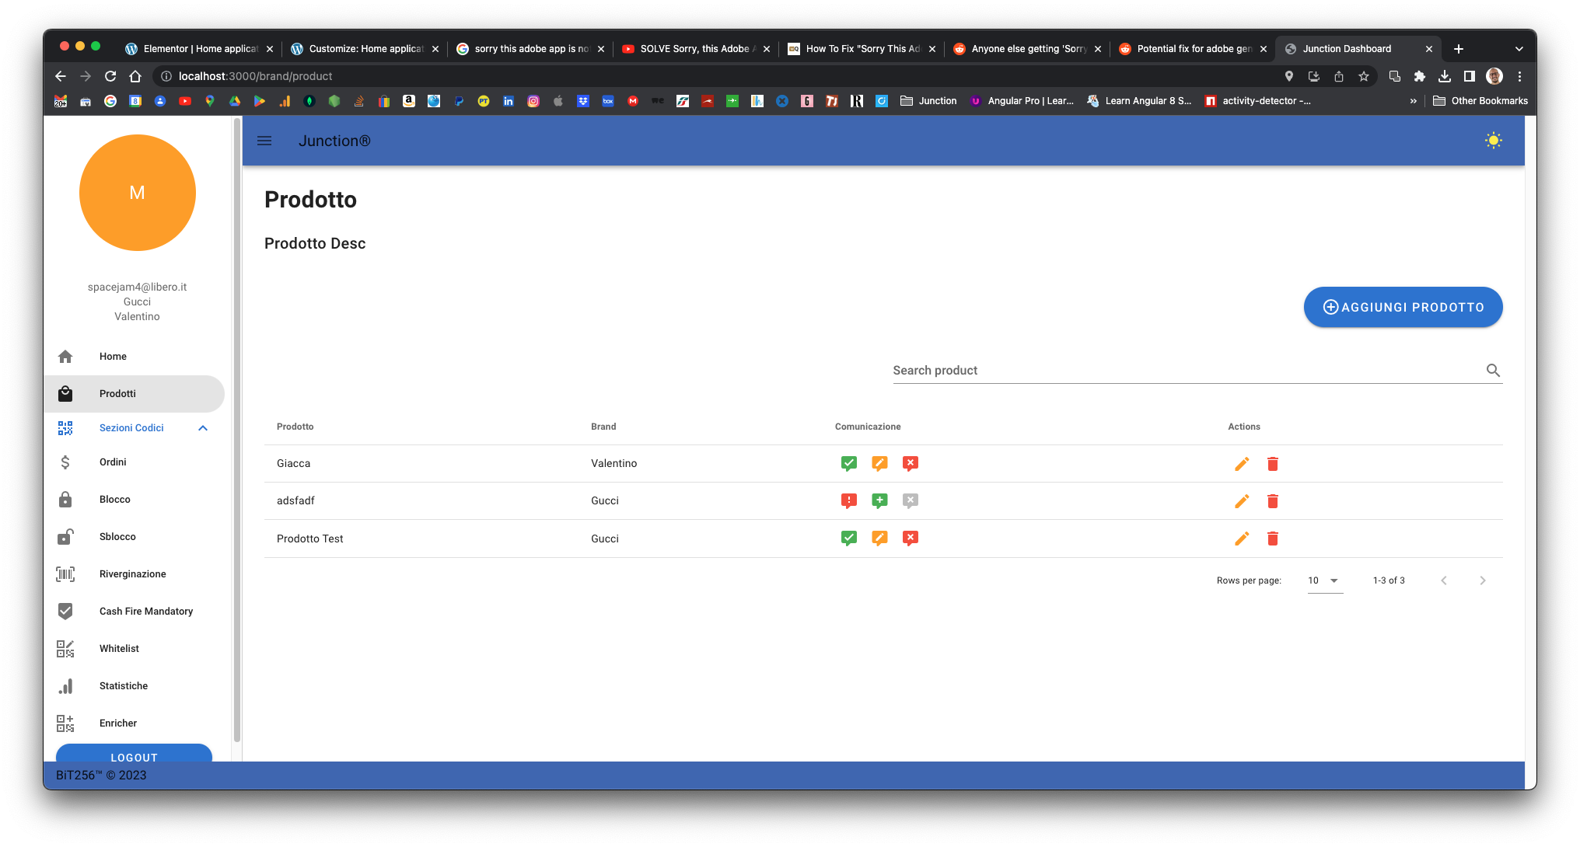Click red alert message icon for adsfadf
The image size is (1580, 847).
tap(849, 501)
